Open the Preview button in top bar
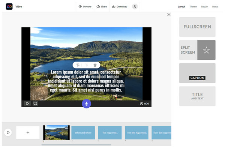Image resolution: width=225 pixels, height=150 pixels. click(x=85, y=6)
